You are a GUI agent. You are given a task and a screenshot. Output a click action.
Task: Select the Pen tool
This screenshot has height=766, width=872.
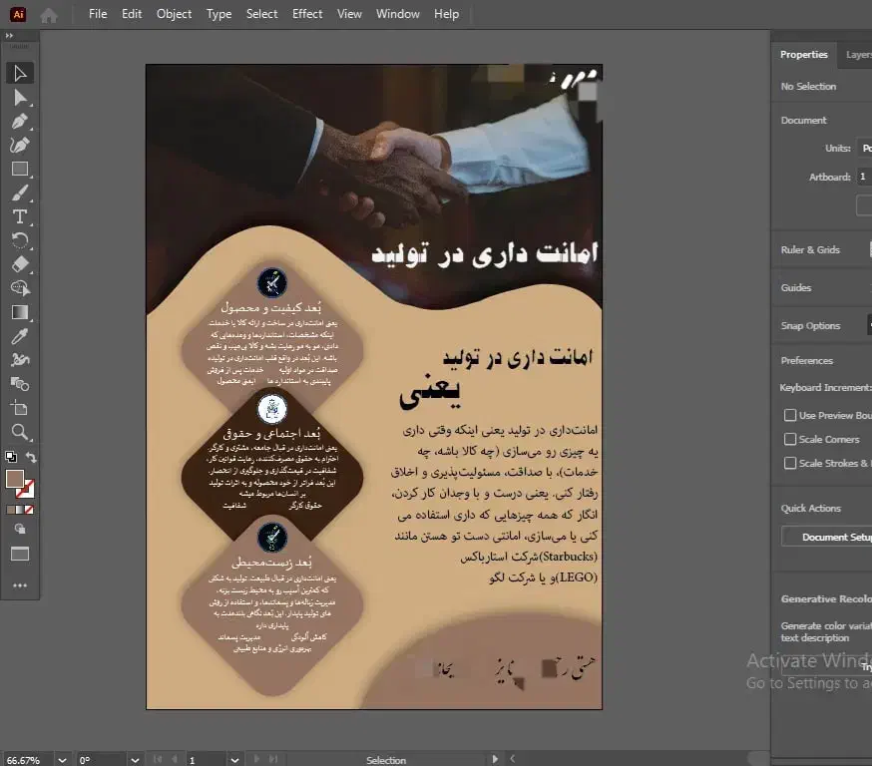pyautogui.click(x=20, y=123)
